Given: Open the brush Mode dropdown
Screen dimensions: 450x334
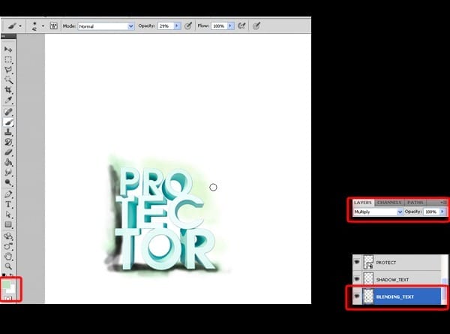Looking at the screenshot, I should (106, 26).
